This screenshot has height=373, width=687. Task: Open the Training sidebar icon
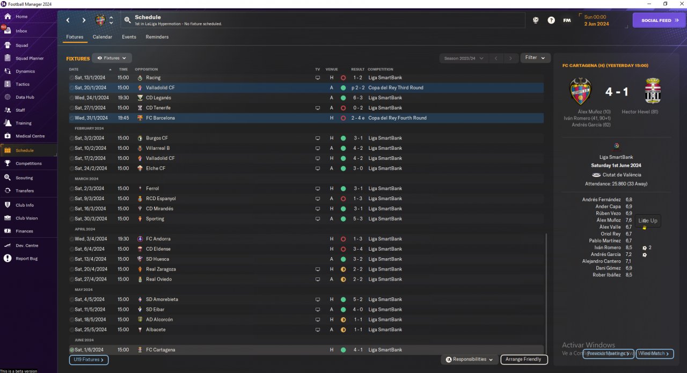(x=8, y=123)
